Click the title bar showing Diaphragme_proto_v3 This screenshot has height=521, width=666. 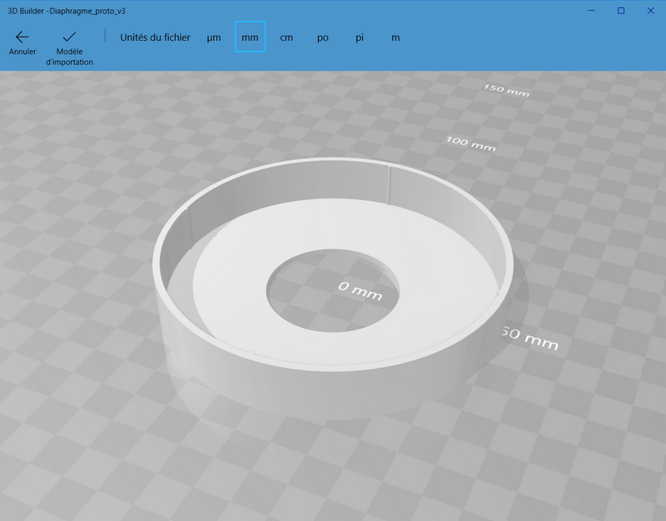click(67, 11)
